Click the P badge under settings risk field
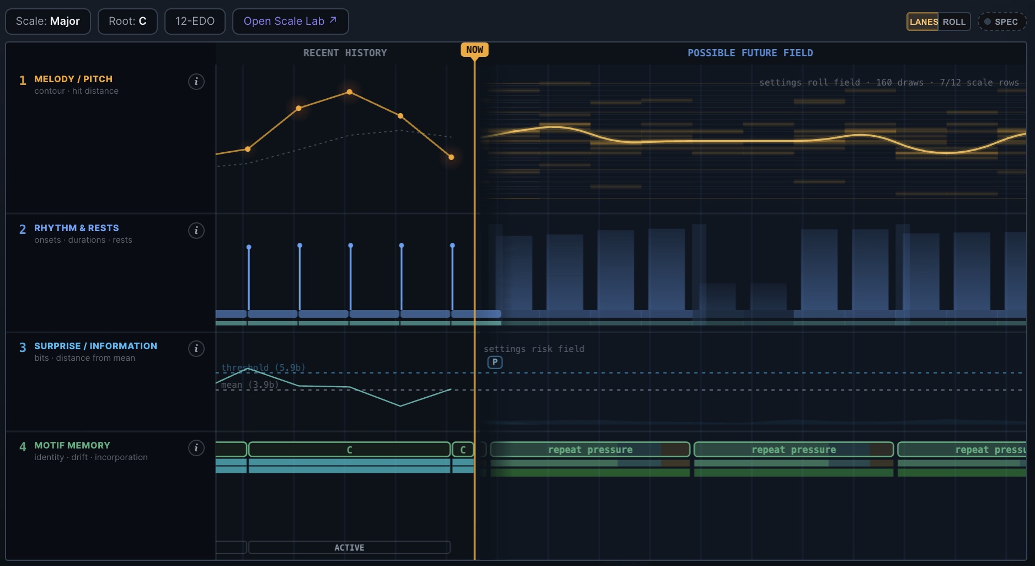1035x566 pixels. coord(495,362)
